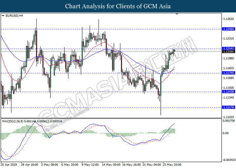Click the 1.12315 price axis value
Viewport: 236px width, 168px height.
point(229,39)
